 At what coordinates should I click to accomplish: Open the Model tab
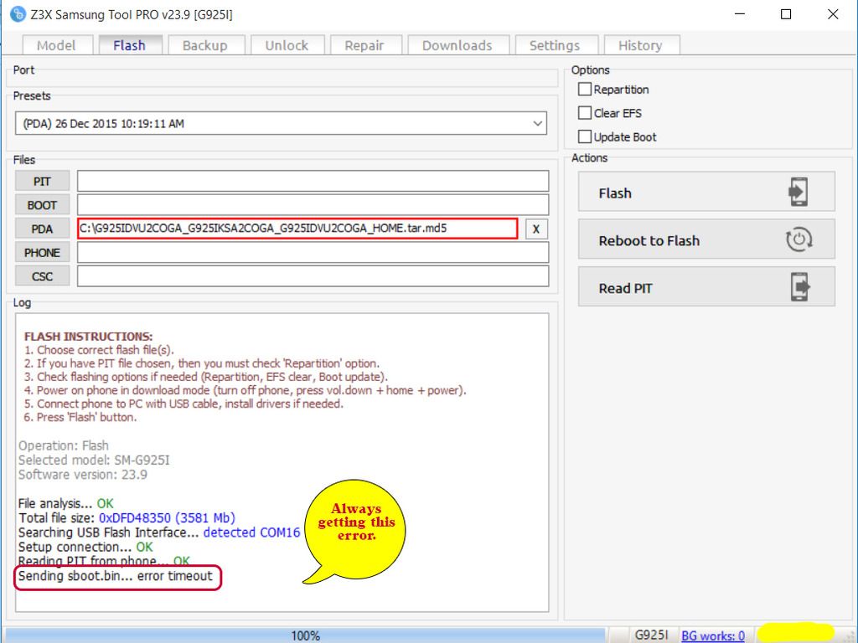(56, 45)
